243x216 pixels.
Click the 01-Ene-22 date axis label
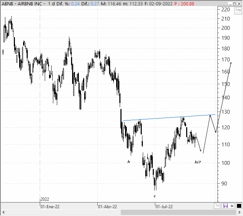50,207
